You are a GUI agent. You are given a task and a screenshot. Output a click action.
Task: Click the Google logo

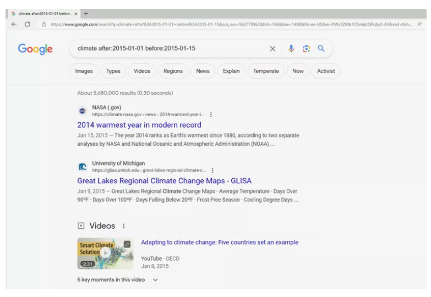[x=35, y=49]
